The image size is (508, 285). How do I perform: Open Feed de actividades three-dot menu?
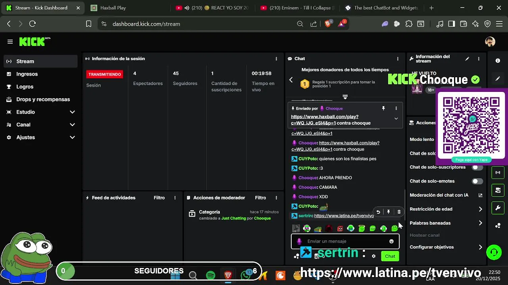point(175,198)
